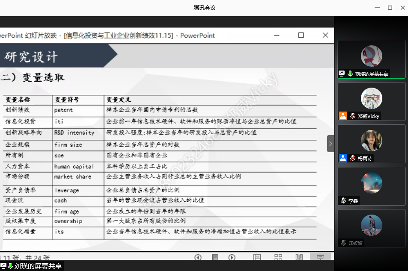The height and width of the screenshot is (271, 408).
Task: Switch to Slide Sorter view
Action: 278,257
